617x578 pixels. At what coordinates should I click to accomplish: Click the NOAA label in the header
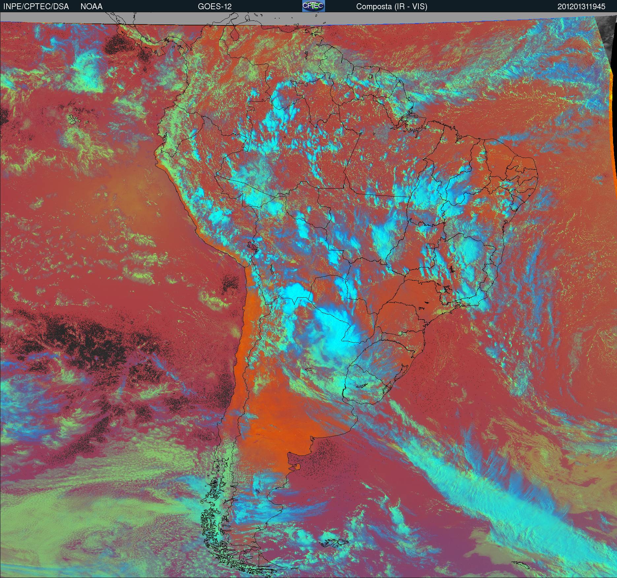point(91,7)
